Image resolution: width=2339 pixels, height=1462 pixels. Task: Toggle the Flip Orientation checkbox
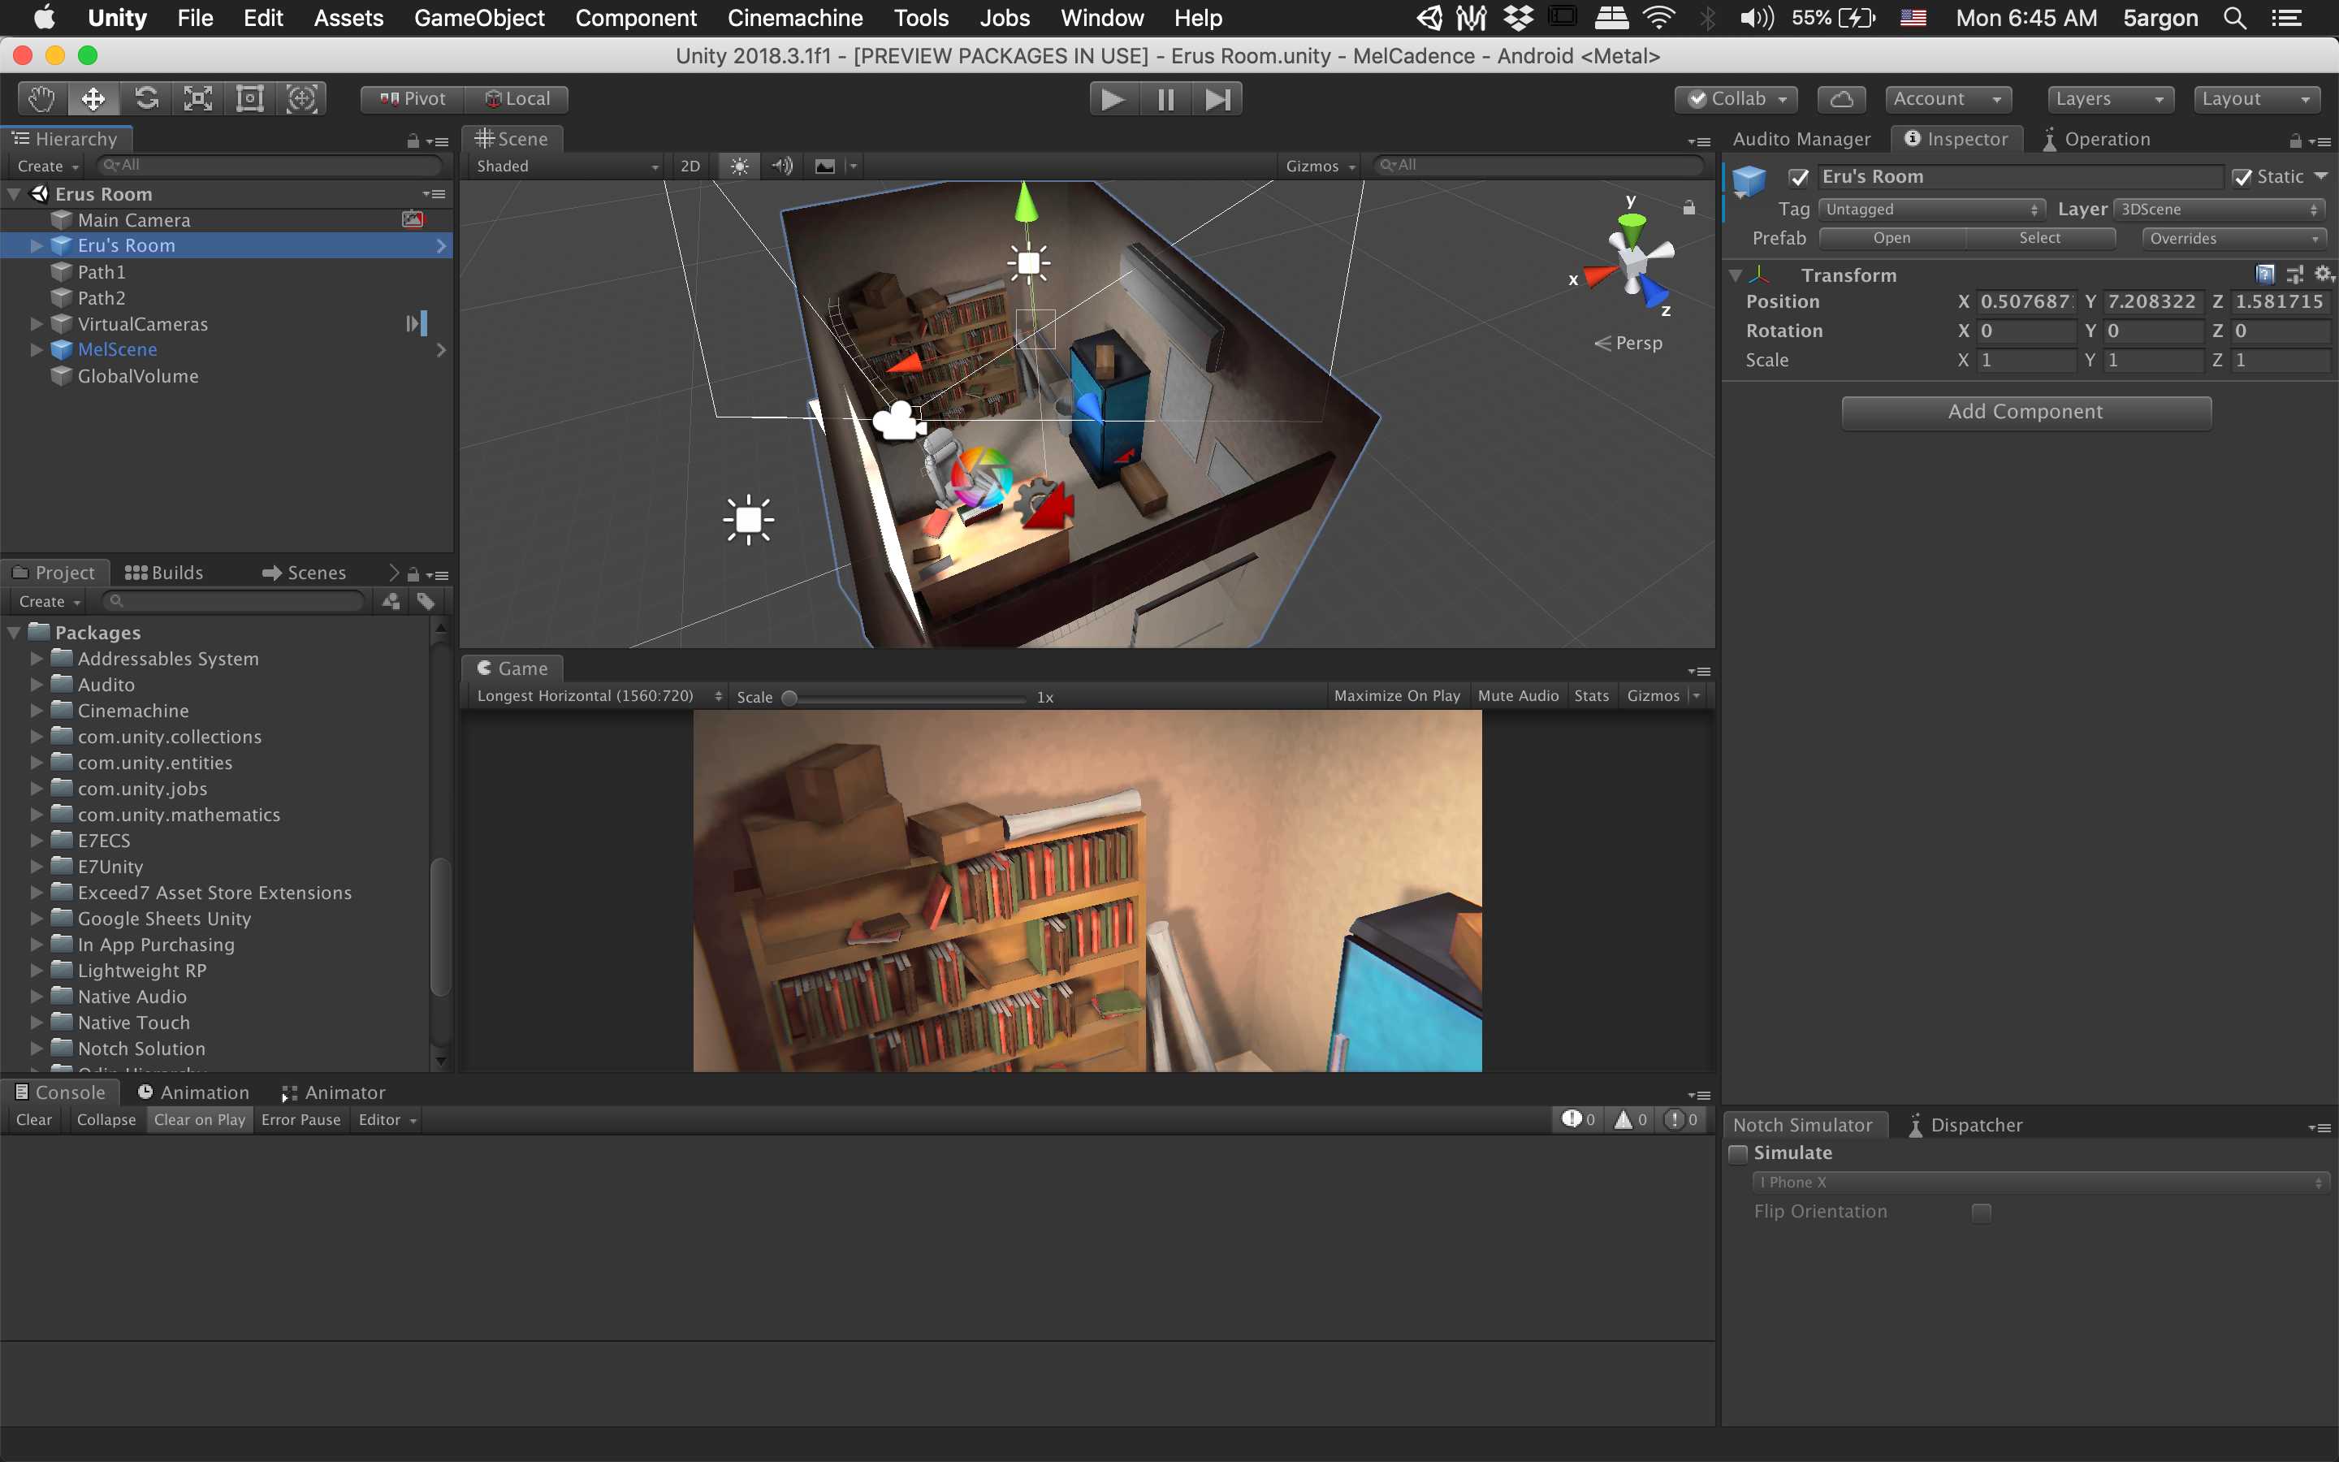(1982, 1213)
